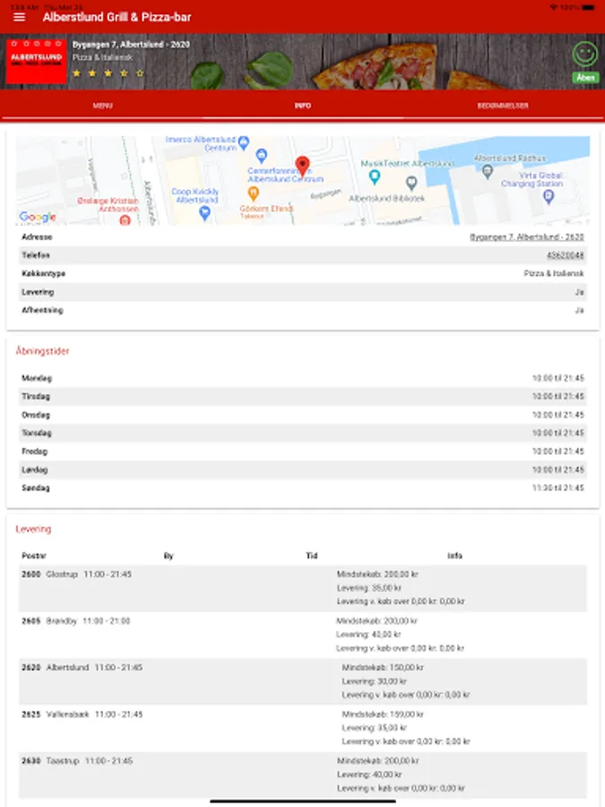The image size is (605, 807).
Task: Tap the green Åben status badge
Action: pyautogui.click(x=585, y=78)
